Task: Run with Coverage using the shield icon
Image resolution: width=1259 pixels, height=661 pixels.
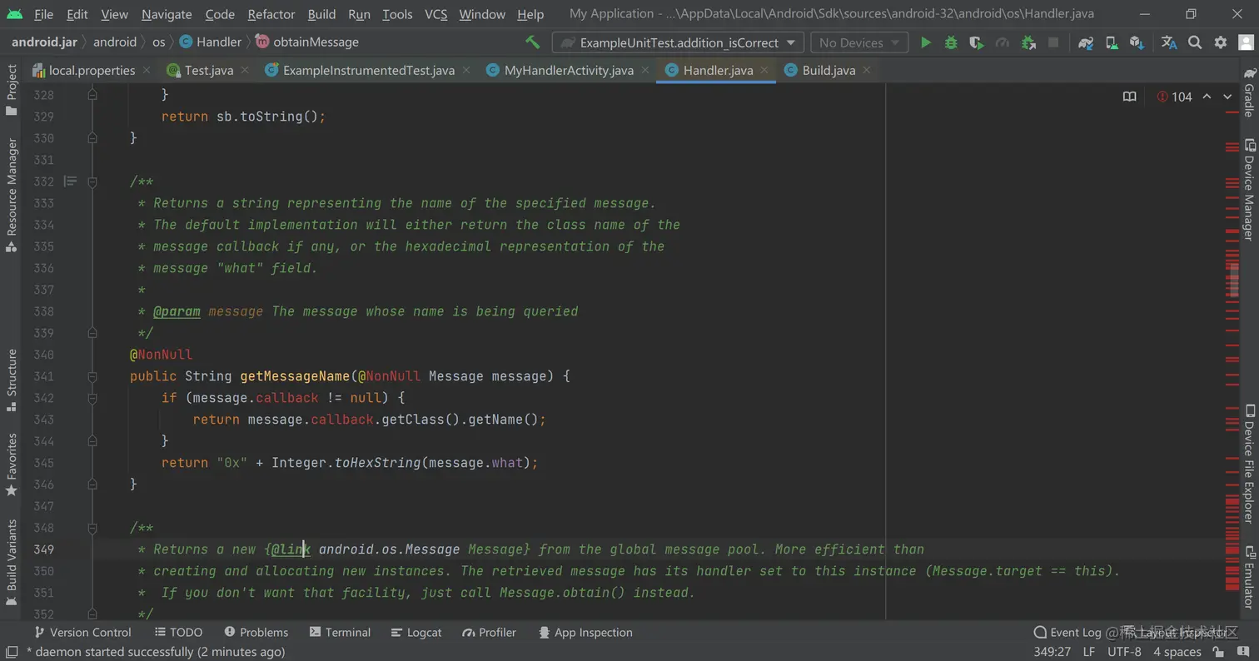Action: (977, 42)
